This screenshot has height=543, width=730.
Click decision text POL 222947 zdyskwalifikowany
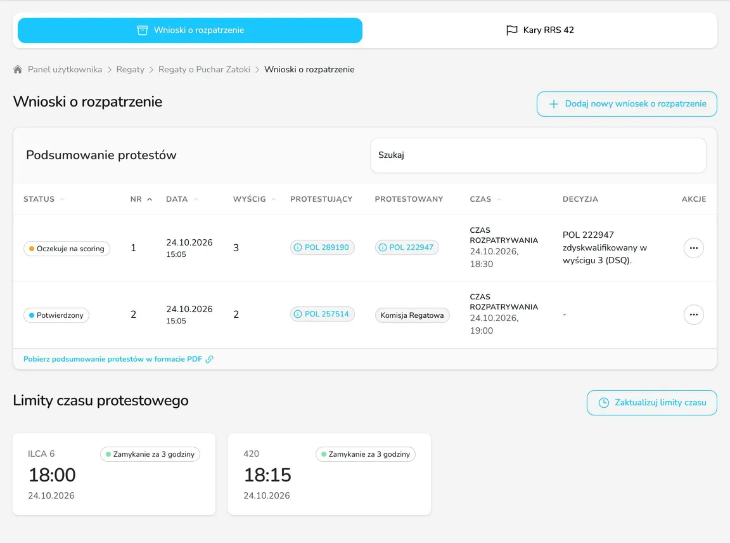pyautogui.click(x=605, y=247)
